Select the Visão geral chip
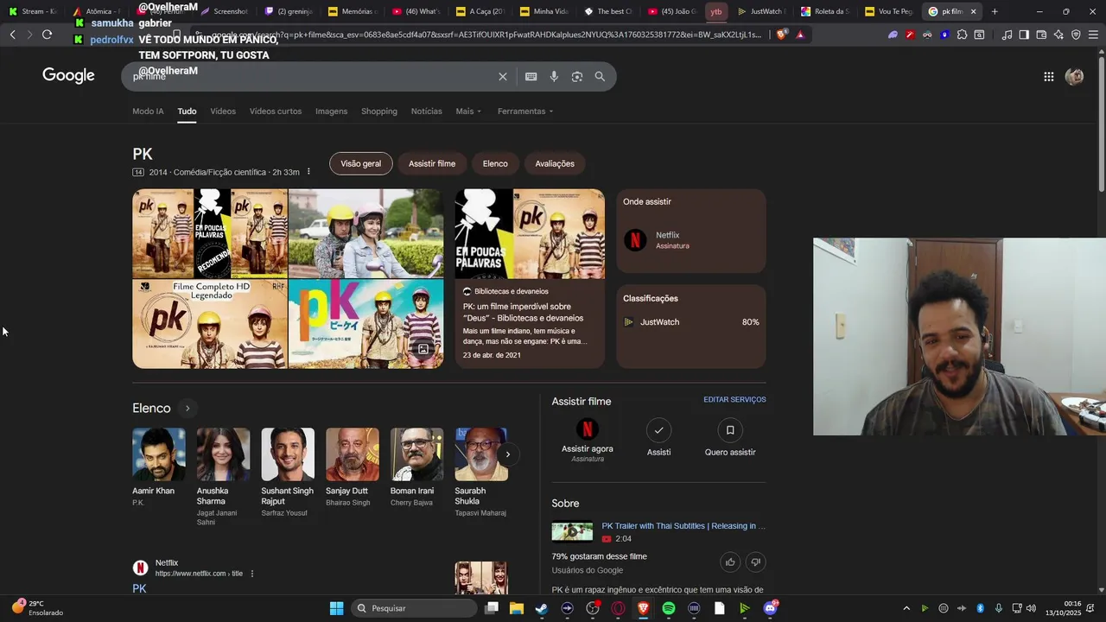 tap(361, 163)
